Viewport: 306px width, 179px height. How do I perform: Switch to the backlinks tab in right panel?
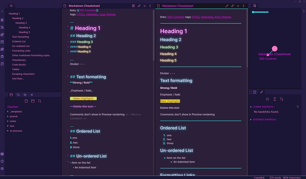(x=262, y=92)
